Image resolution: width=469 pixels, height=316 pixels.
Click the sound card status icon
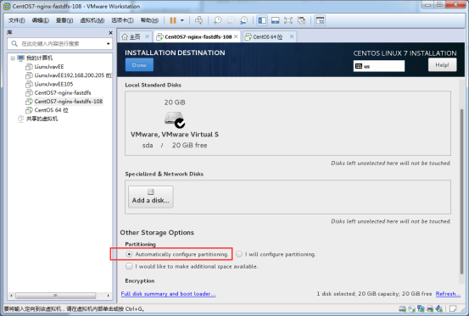pyautogui.click(x=439, y=308)
